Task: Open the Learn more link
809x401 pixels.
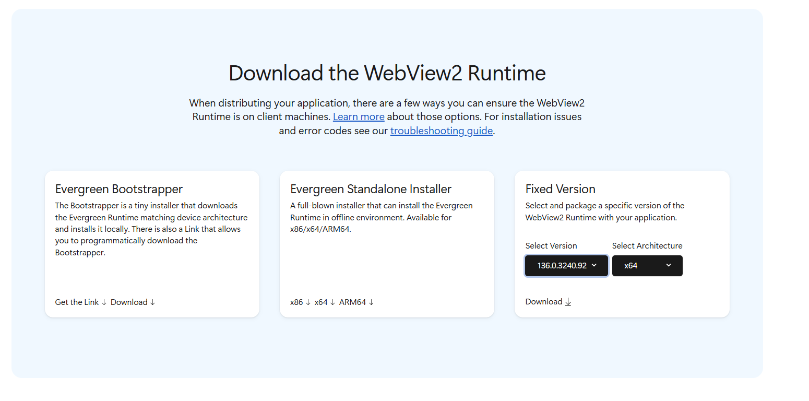Action: [359, 116]
